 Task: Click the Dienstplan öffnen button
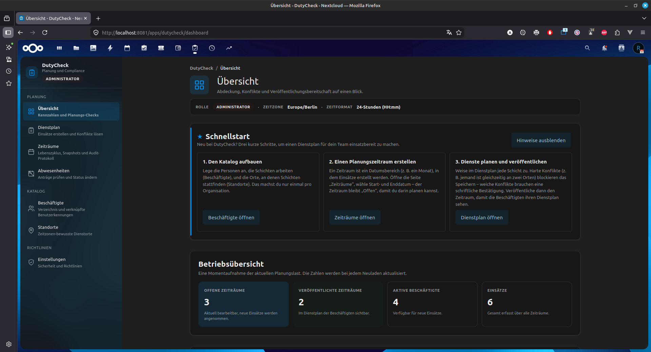tap(481, 217)
